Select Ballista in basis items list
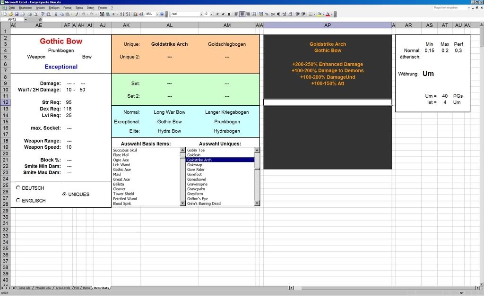The height and width of the screenshot is (296, 484). coord(119,184)
